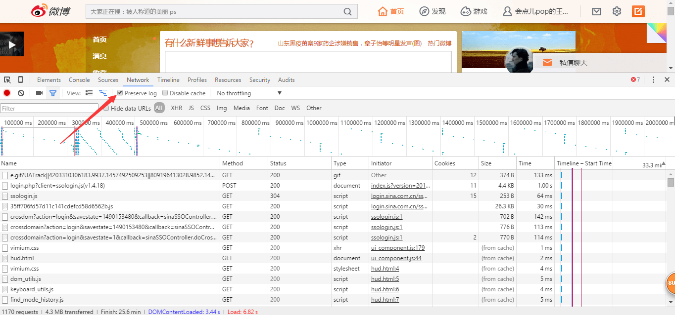The width and height of the screenshot is (675, 315).
Task: Click the Weibo mail envelope icon
Action: tap(596, 11)
